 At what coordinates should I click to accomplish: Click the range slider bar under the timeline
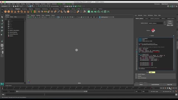click(x=52, y=91)
